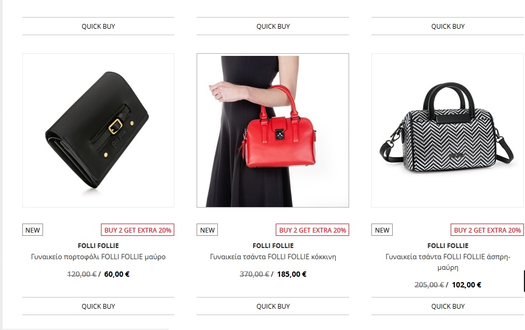Open the red handbag product image
The height and width of the screenshot is (330, 525).
click(x=273, y=130)
